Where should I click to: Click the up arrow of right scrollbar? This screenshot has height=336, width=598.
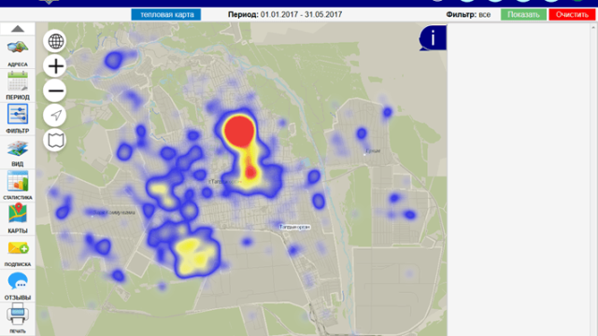coord(593,27)
